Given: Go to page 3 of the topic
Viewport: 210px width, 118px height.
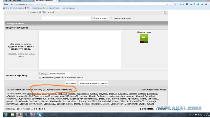Looking at the screenshot, I should coord(36,109).
